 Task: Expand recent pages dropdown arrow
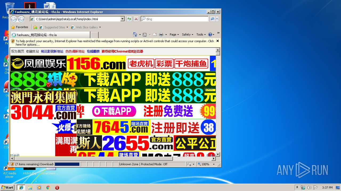tap(27, 19)
